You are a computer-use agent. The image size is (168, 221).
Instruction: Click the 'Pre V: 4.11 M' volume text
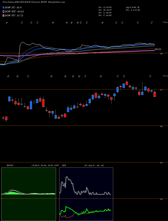[x=133, y=10]
